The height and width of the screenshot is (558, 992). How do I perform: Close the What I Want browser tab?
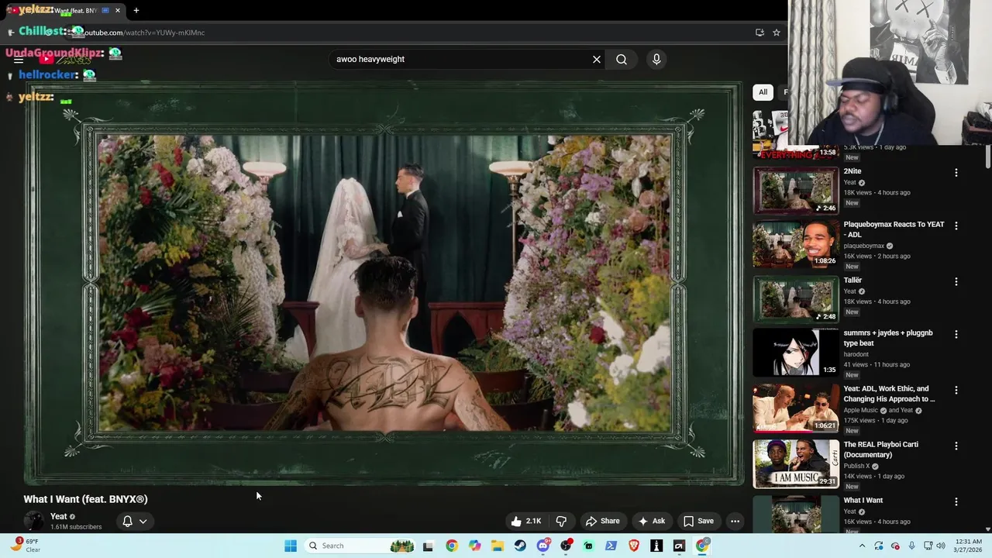[x=118, y=11]
